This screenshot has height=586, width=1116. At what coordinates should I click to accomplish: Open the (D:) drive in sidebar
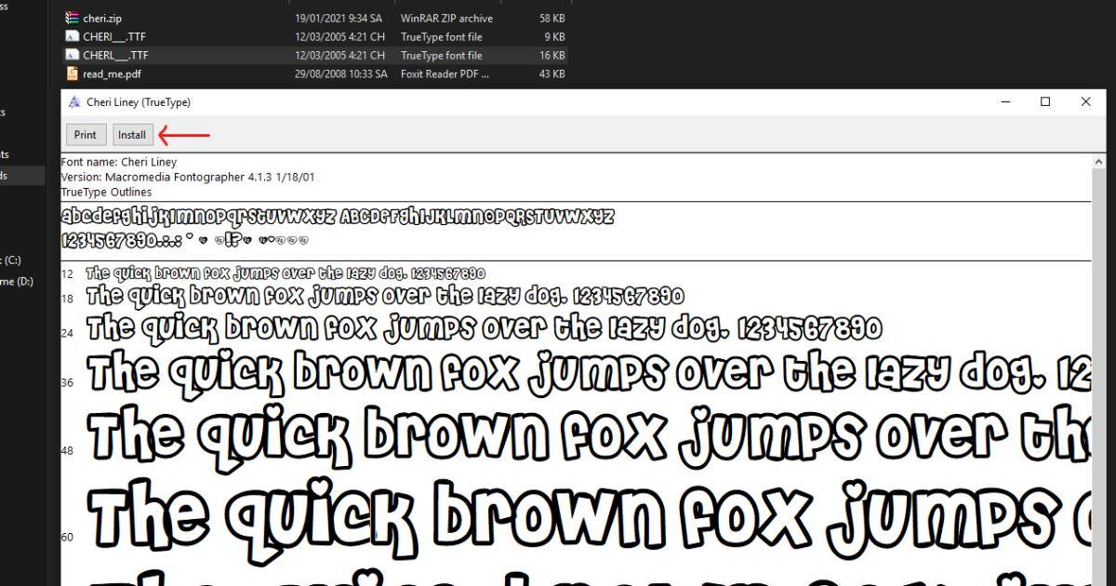click(x=17, y=281)
